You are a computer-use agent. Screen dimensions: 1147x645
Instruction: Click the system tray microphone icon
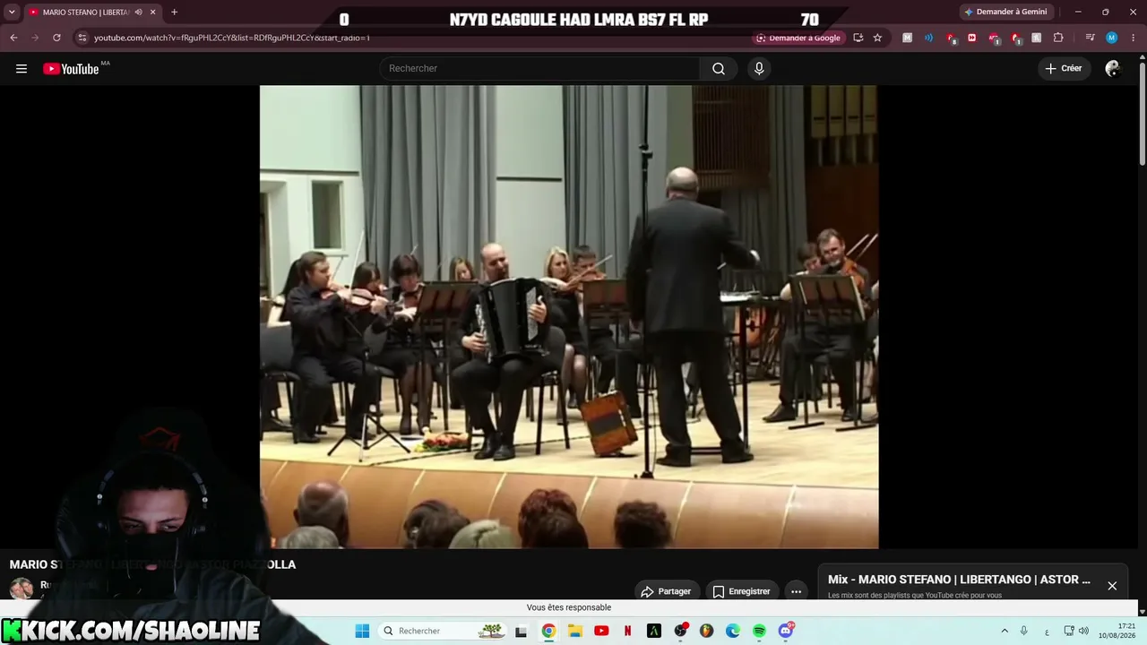(1024, 631)
